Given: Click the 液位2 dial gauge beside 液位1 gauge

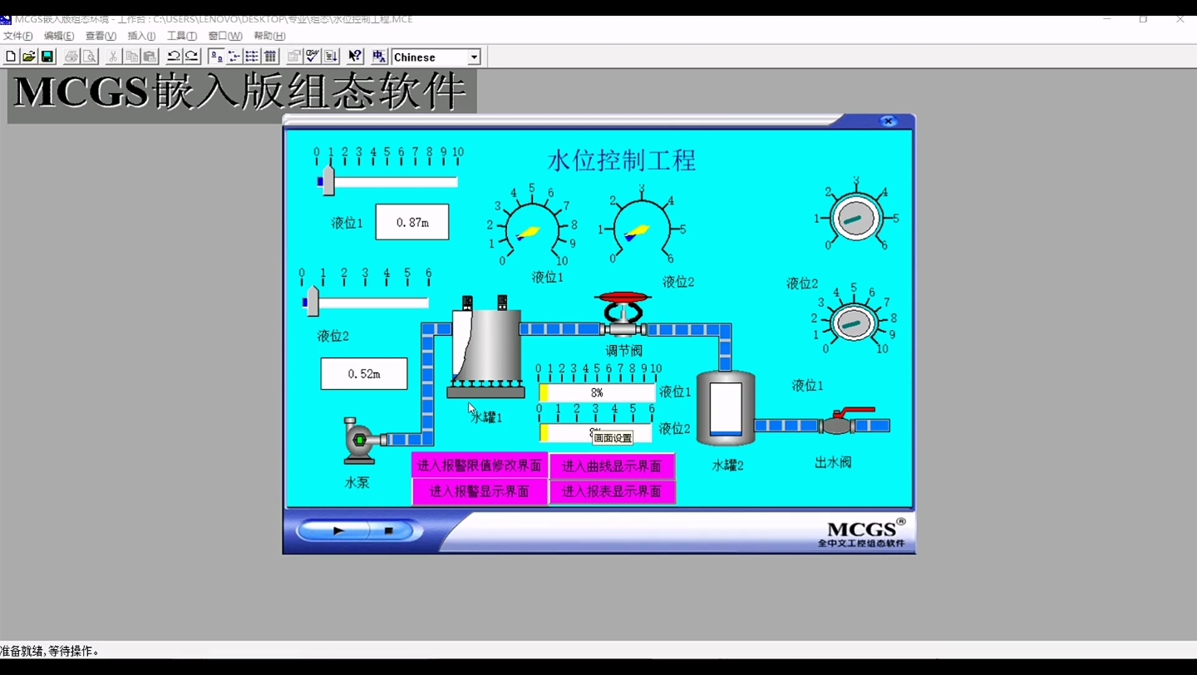Looking at the screenshot, I should (641, 225).
